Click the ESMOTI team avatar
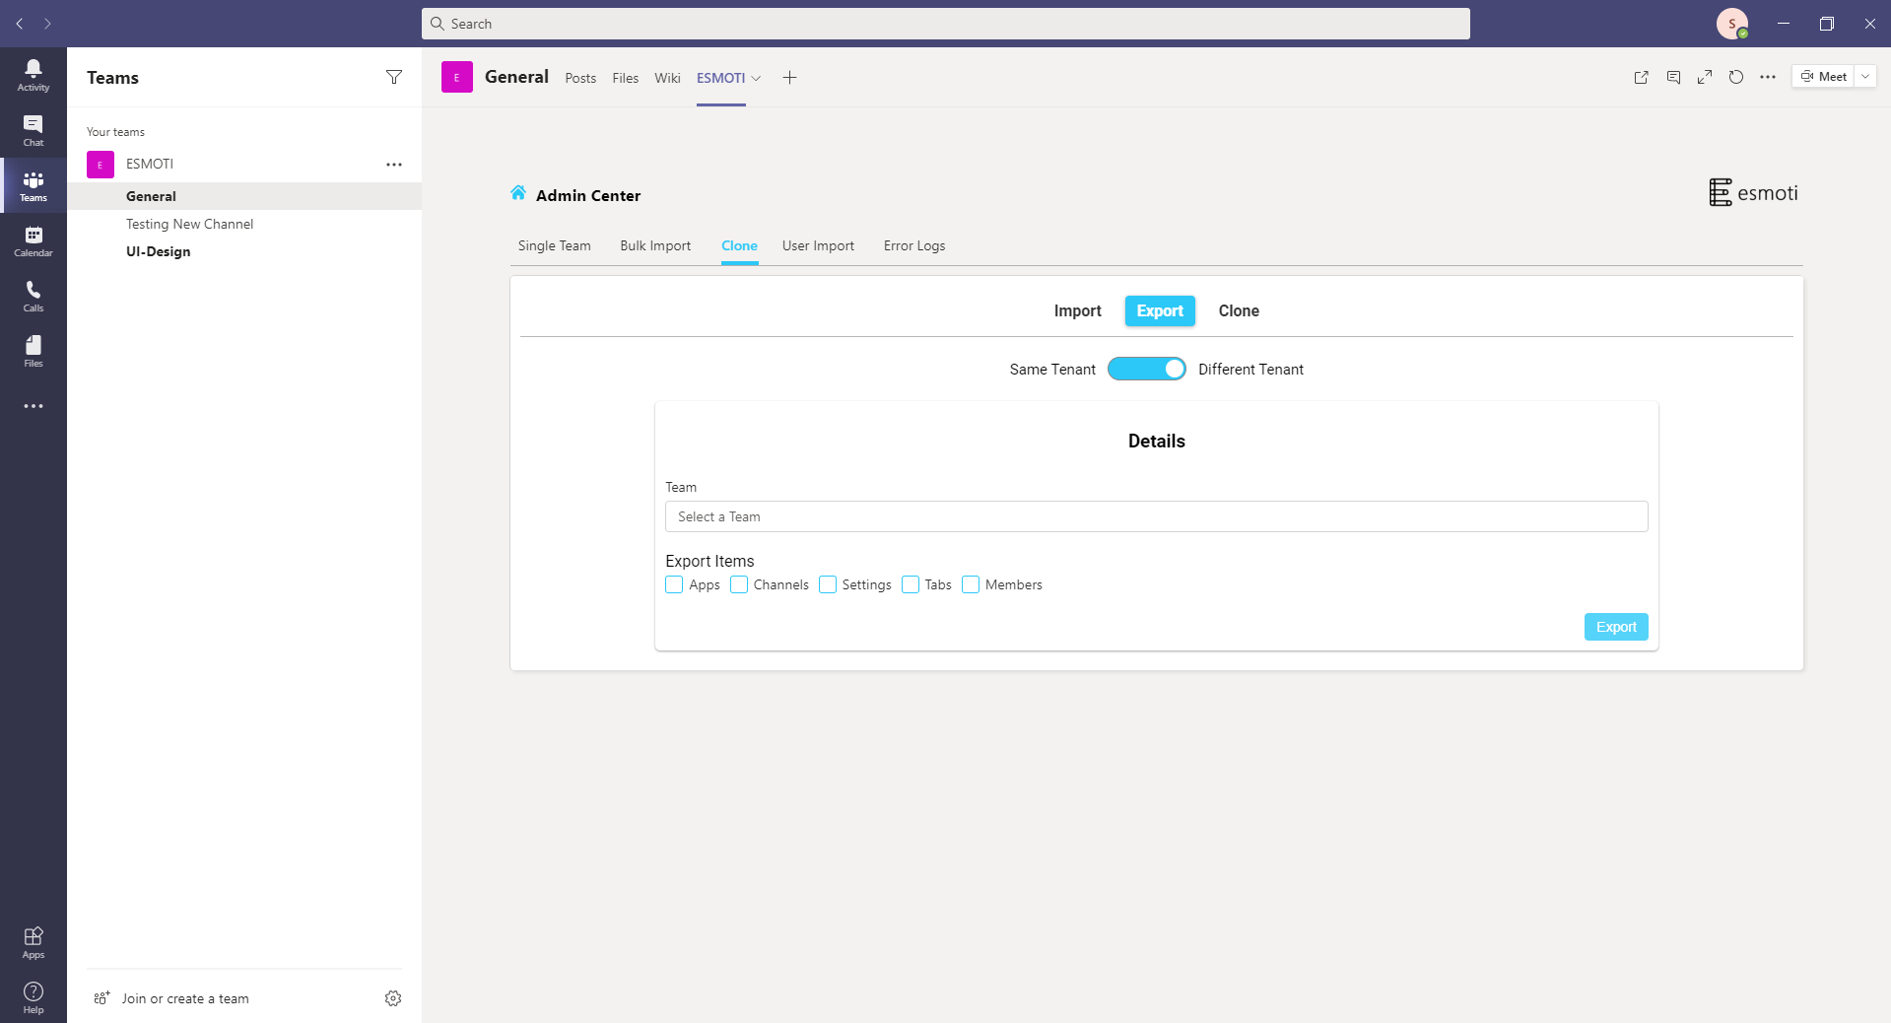The height and width of the screenshot is (1023, 1891). click(101, 165)
